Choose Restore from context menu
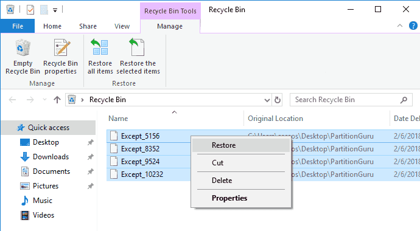 (x=241, y=145)
